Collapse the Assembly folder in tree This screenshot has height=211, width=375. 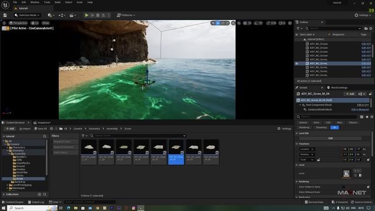(9, 154)
